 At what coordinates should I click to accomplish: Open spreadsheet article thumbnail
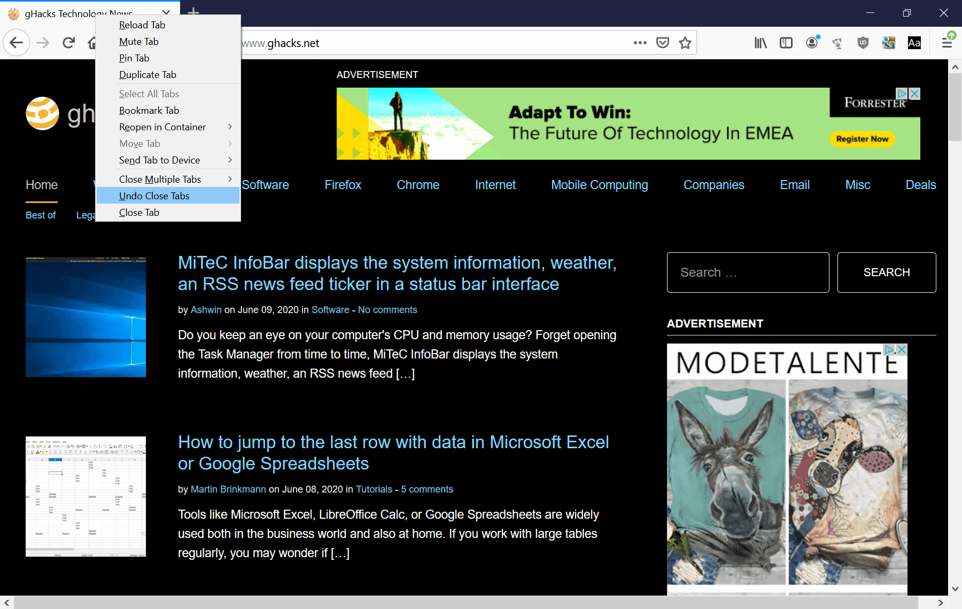(86, 496)
